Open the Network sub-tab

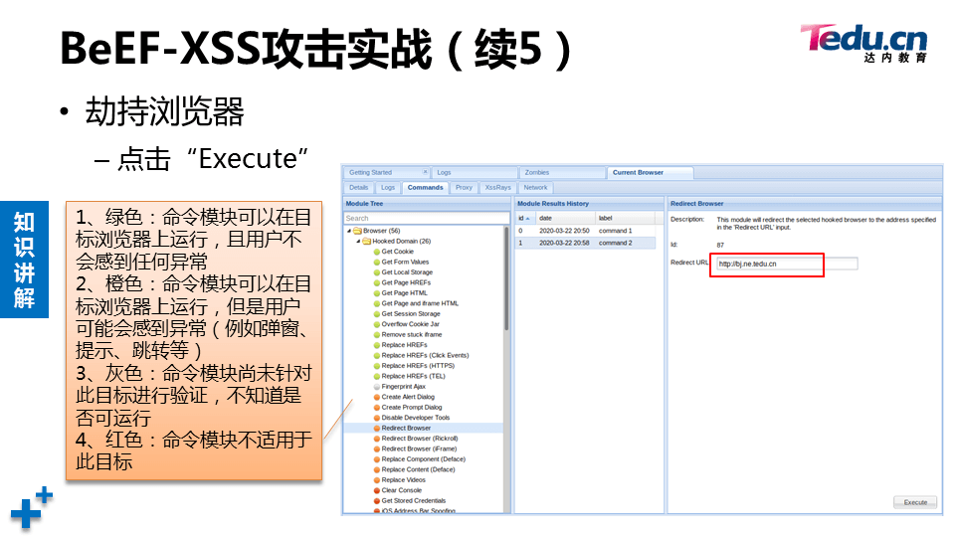[x=535, y=188]
